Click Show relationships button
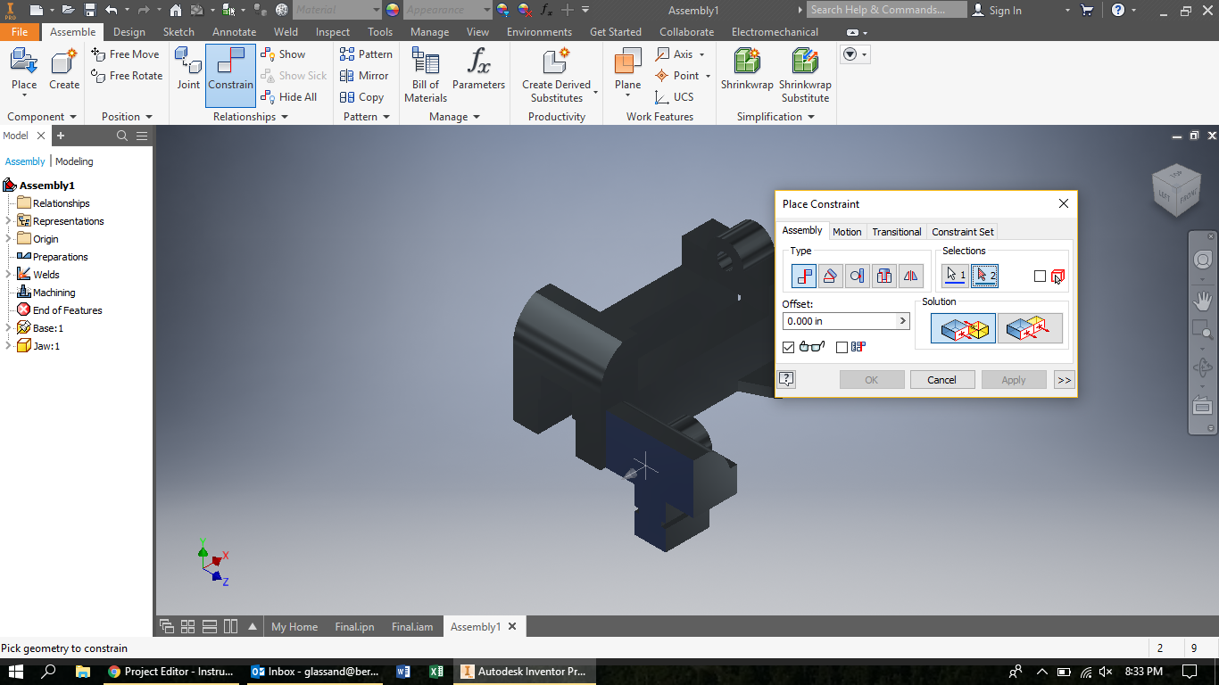This screenshot has height=685, width=1219. click(x=284, y=54)
